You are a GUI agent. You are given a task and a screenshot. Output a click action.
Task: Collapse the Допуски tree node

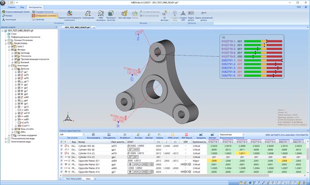point(12,69)
